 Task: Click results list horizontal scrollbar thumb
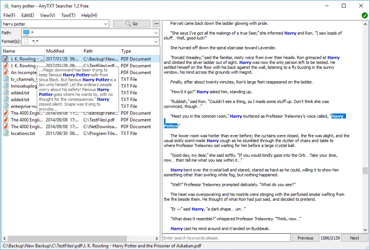(x=67, y=238)
